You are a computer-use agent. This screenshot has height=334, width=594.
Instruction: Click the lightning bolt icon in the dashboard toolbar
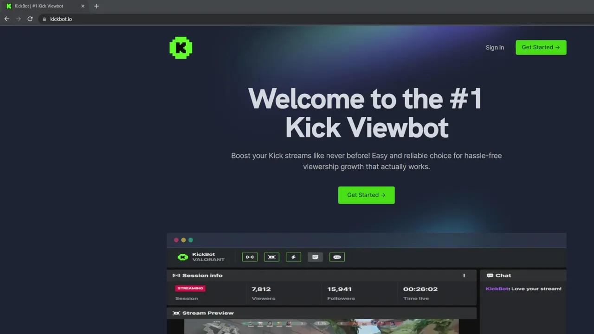coord(293,257)
